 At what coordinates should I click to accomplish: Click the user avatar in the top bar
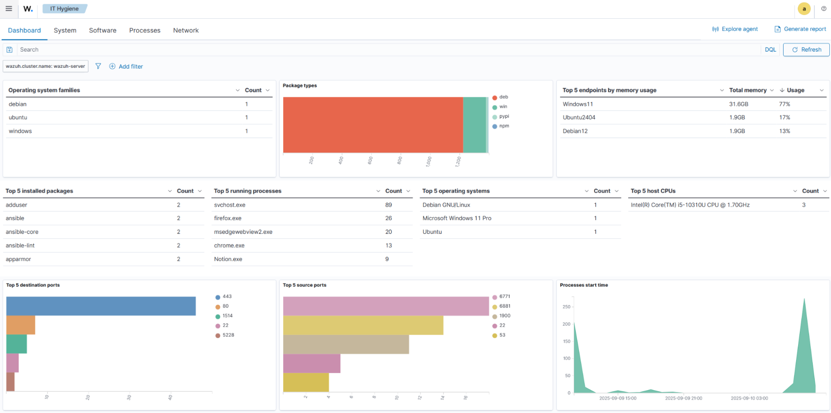click(x=804, y=8)
